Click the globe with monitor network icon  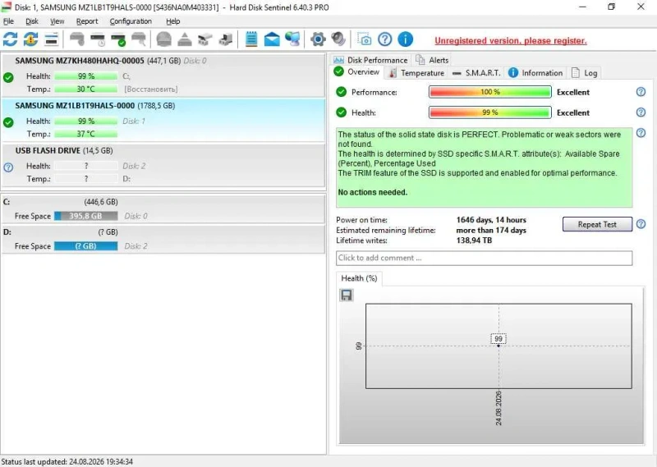[292, 39]
